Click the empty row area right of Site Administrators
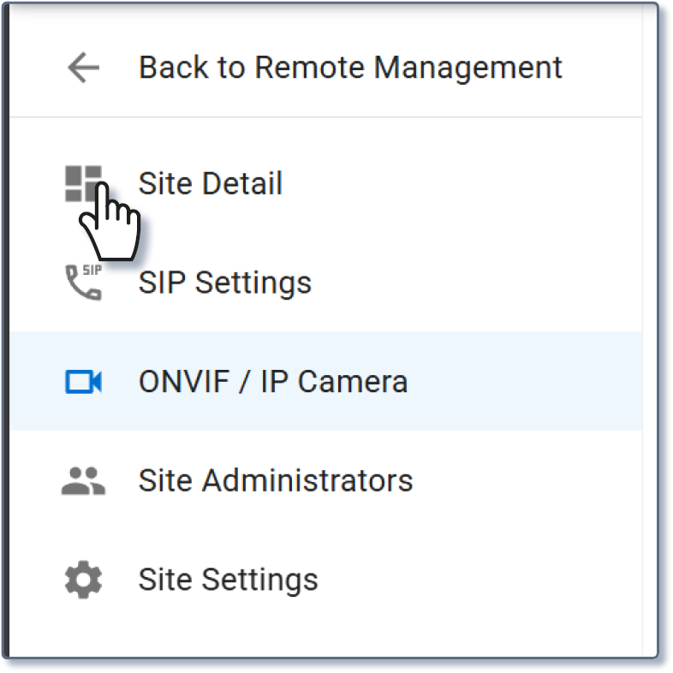 [531, 481]
